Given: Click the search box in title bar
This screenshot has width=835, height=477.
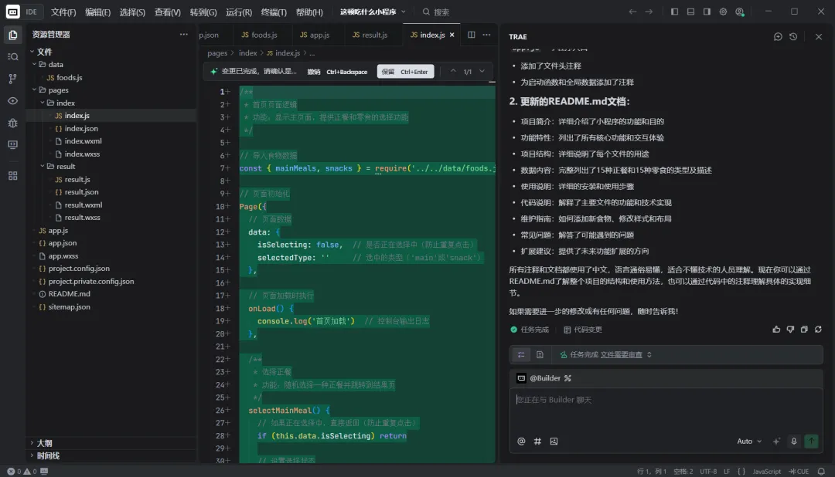Looking at the screenshot, I should (435, 12).
